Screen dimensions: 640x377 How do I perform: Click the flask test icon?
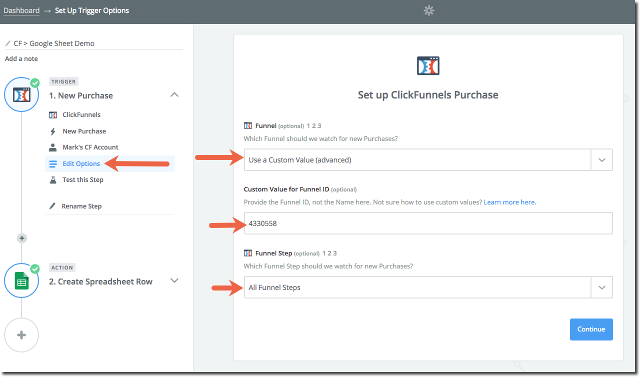point(53,180)
